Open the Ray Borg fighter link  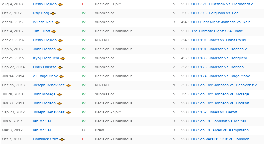[41, 13]
